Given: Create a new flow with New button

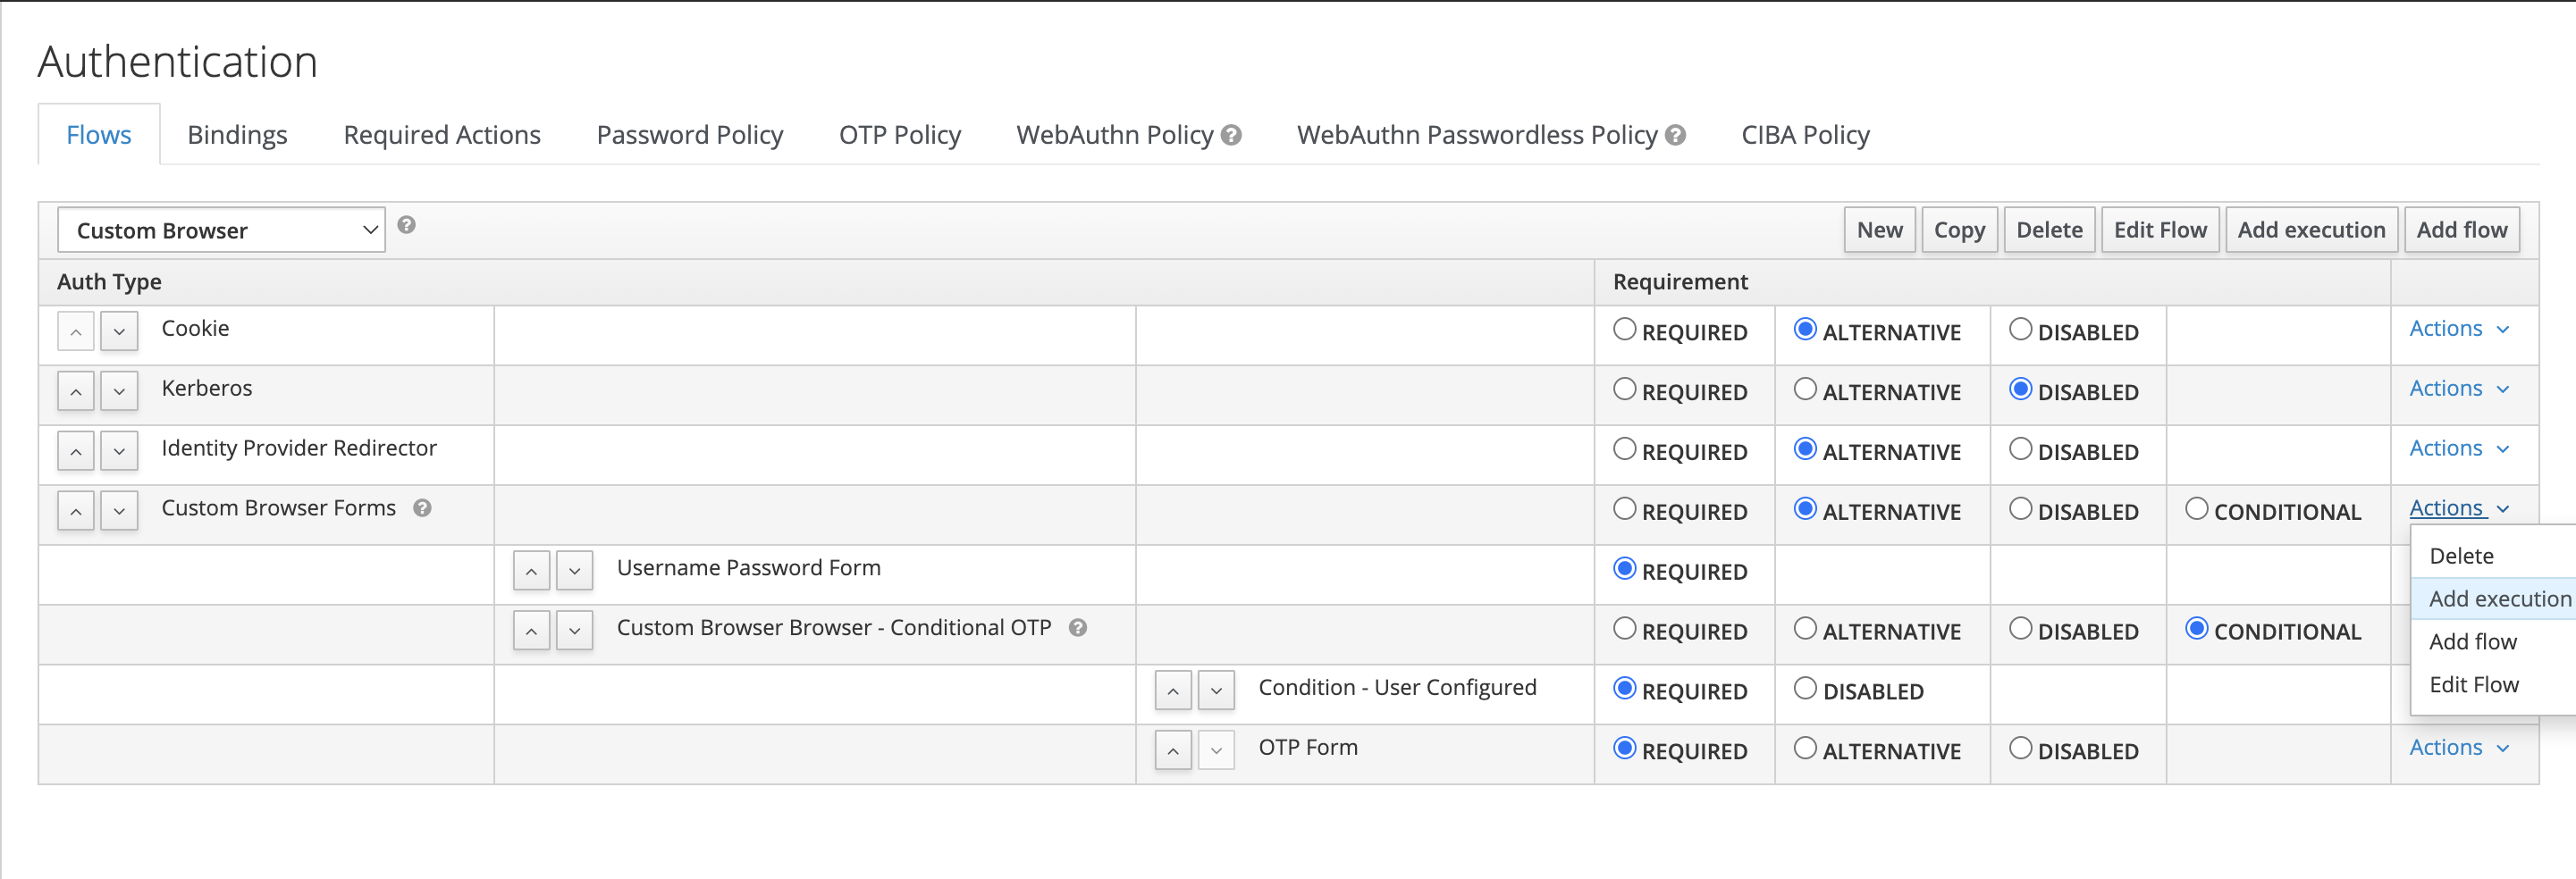Looking at the screenshot, I should (1879, 229).
